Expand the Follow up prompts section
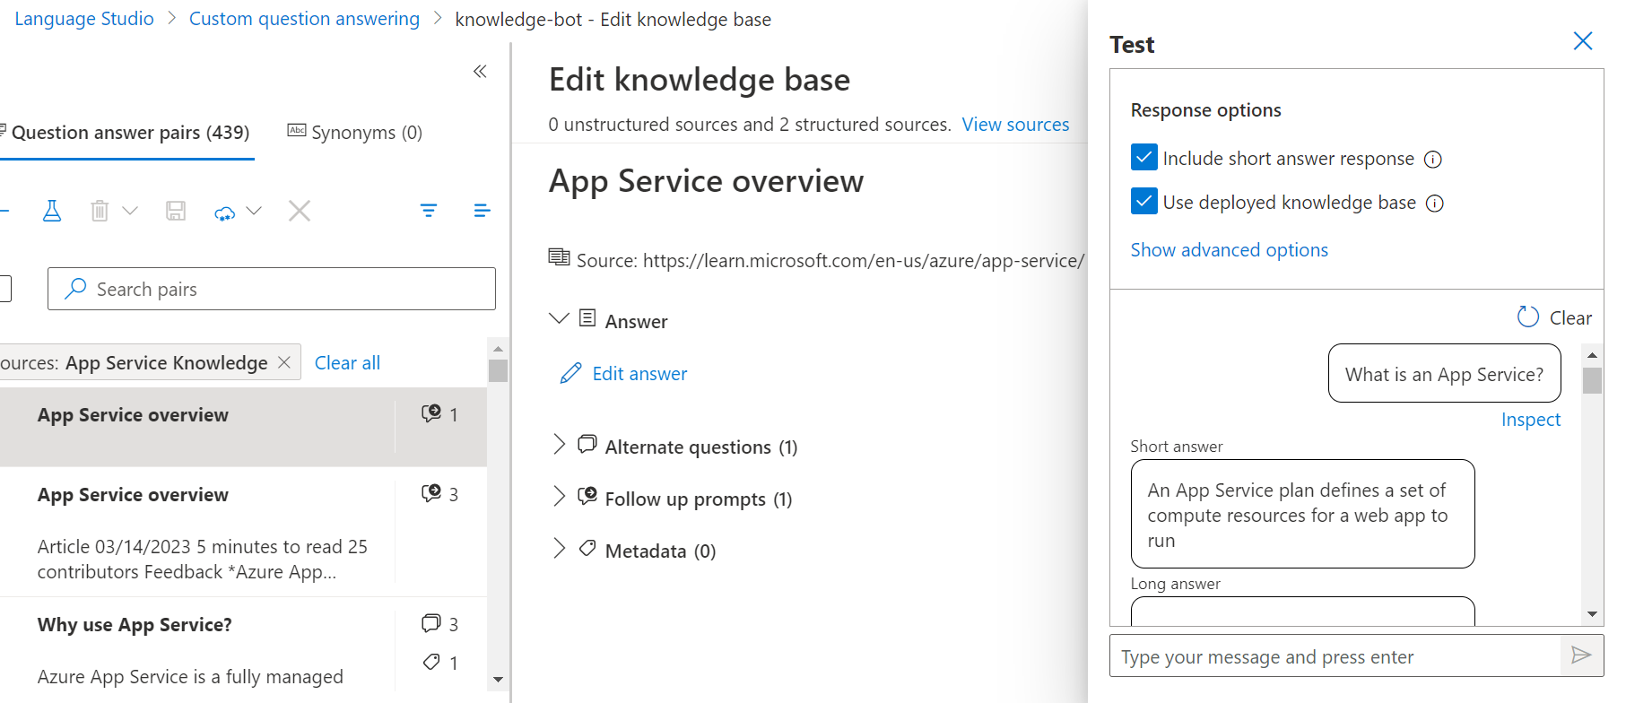 560,497
